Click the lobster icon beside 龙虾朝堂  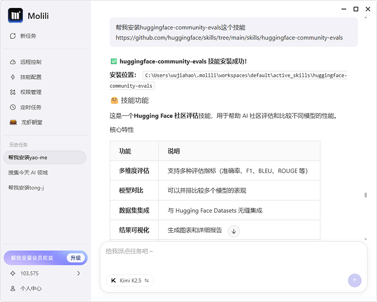[13, 123]
